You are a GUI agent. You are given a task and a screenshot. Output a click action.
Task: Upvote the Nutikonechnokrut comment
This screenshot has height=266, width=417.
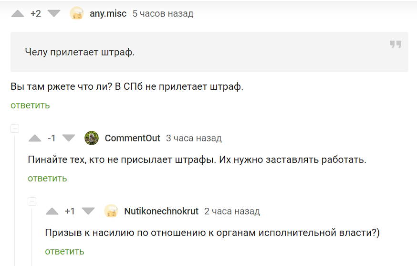point(52,211)
